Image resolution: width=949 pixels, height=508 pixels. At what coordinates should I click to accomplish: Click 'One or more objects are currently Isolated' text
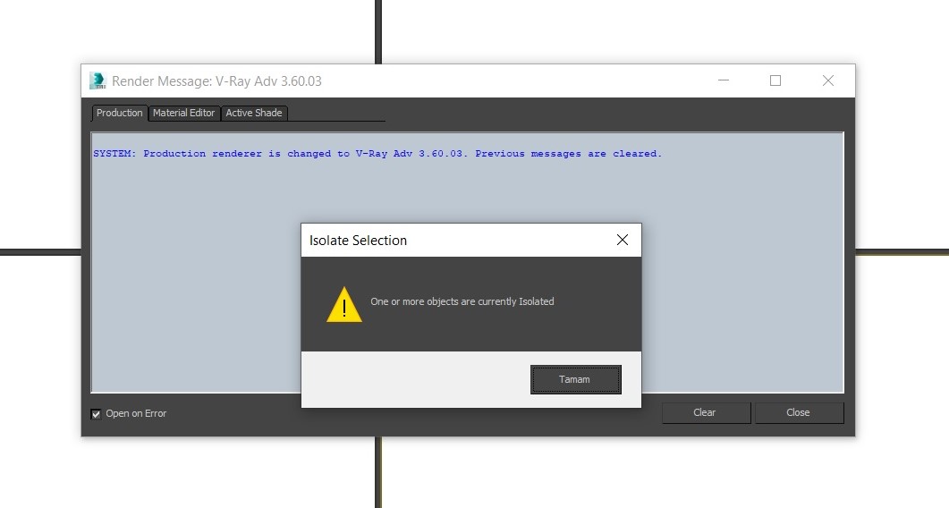click(462, 301)
